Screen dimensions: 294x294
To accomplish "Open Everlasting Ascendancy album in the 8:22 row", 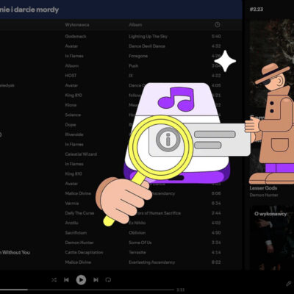I will click(x=152, y=262).
